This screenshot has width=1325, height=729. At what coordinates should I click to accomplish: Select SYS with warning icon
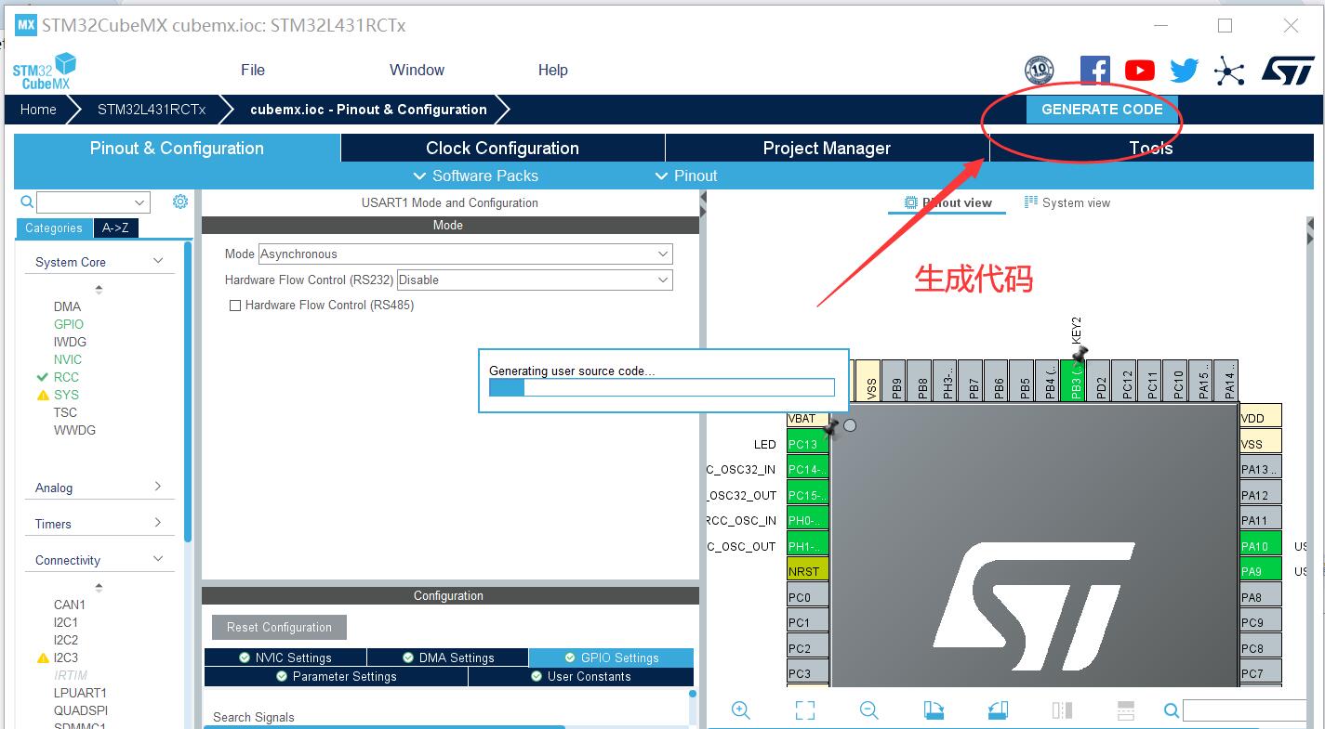tap(66, 395)
